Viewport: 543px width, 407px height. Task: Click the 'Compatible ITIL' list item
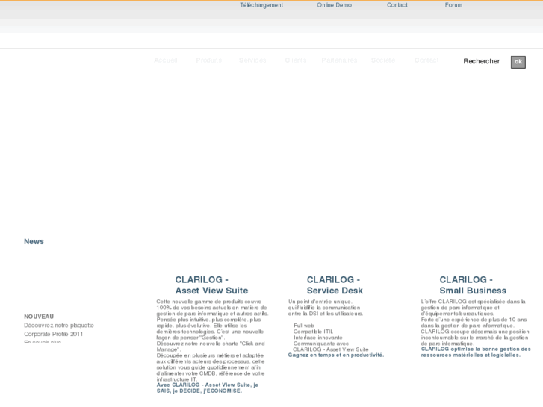tap(313, 332)
